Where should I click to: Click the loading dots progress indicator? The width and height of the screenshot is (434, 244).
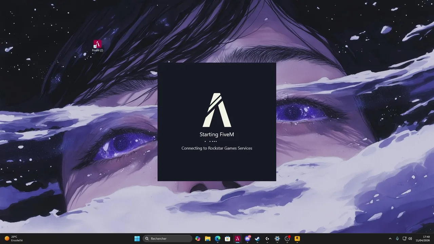pos(211,141)
